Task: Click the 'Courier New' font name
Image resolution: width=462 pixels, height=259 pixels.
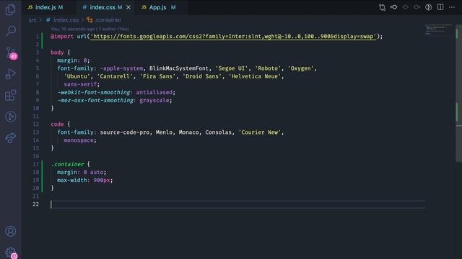Action: 260,132
